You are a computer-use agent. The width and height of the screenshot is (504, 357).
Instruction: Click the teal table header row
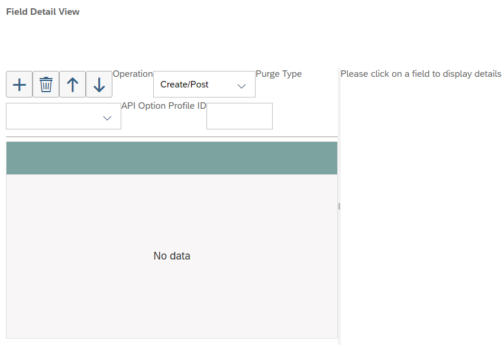(x=172, y=158)
